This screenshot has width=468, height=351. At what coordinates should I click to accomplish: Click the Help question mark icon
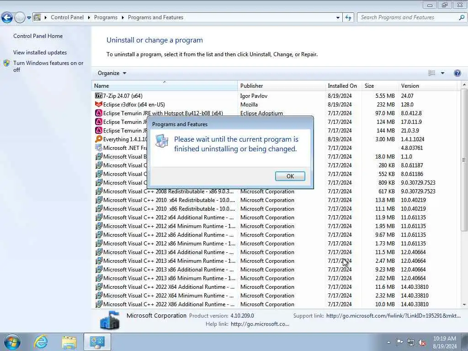(457, 73)
